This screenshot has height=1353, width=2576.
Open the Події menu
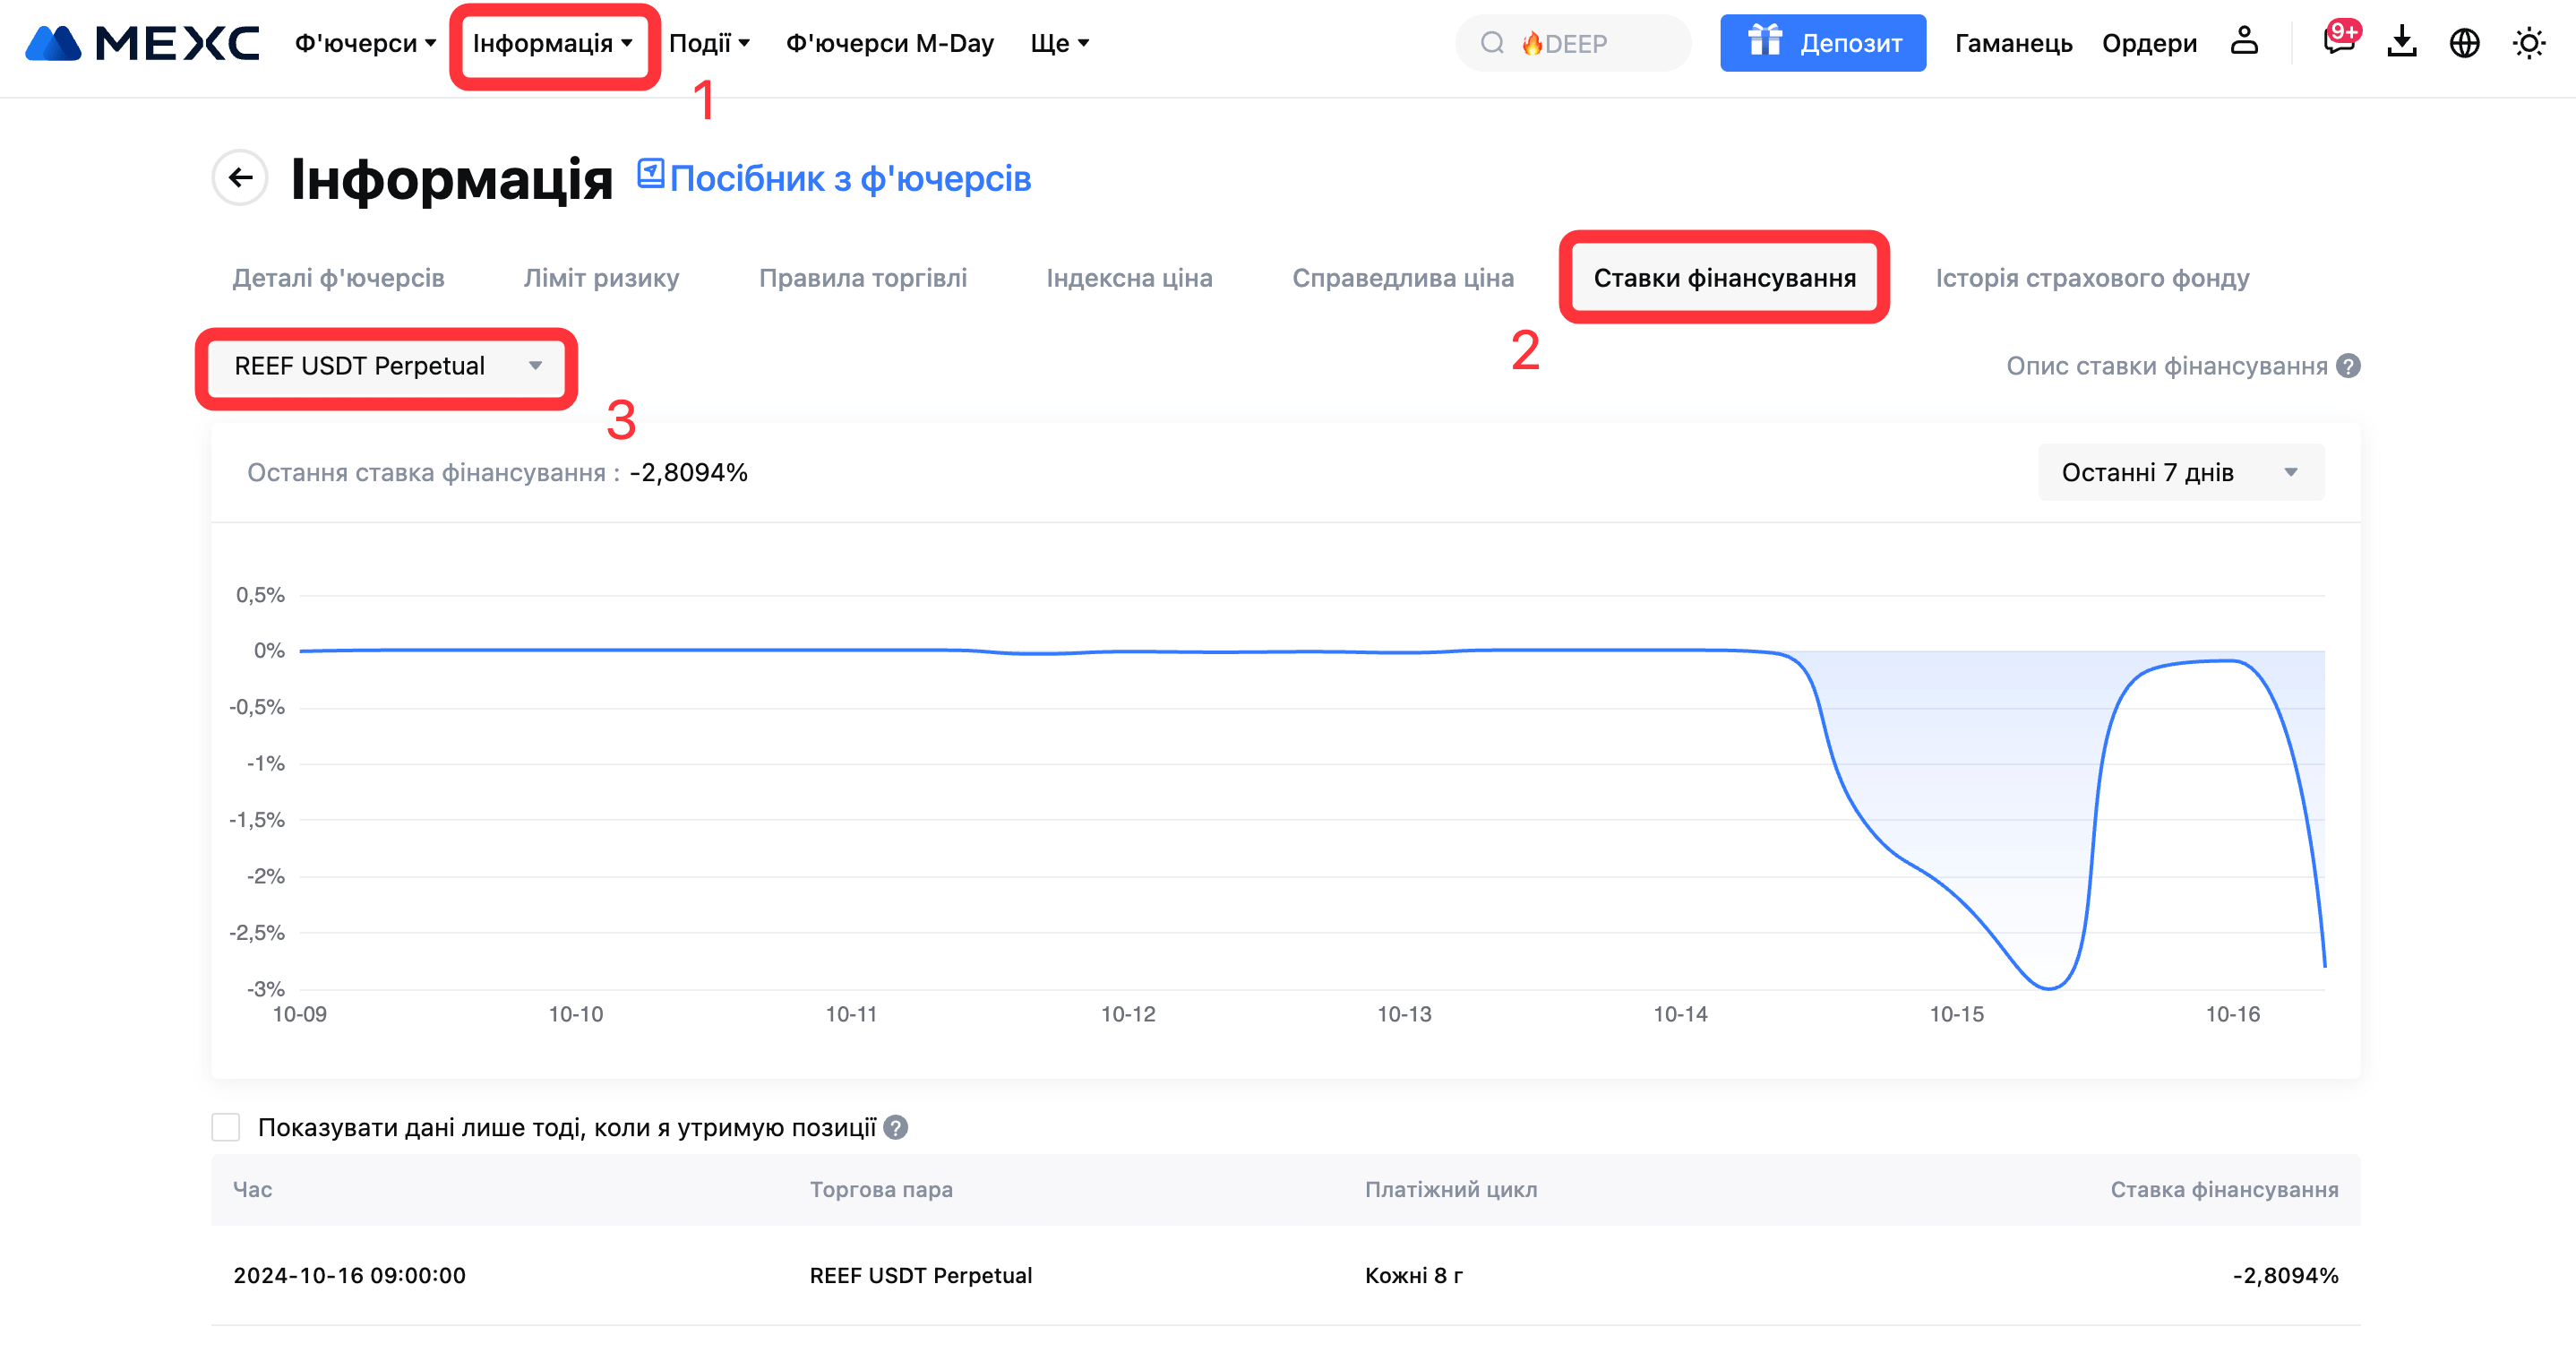coord(709,43)
